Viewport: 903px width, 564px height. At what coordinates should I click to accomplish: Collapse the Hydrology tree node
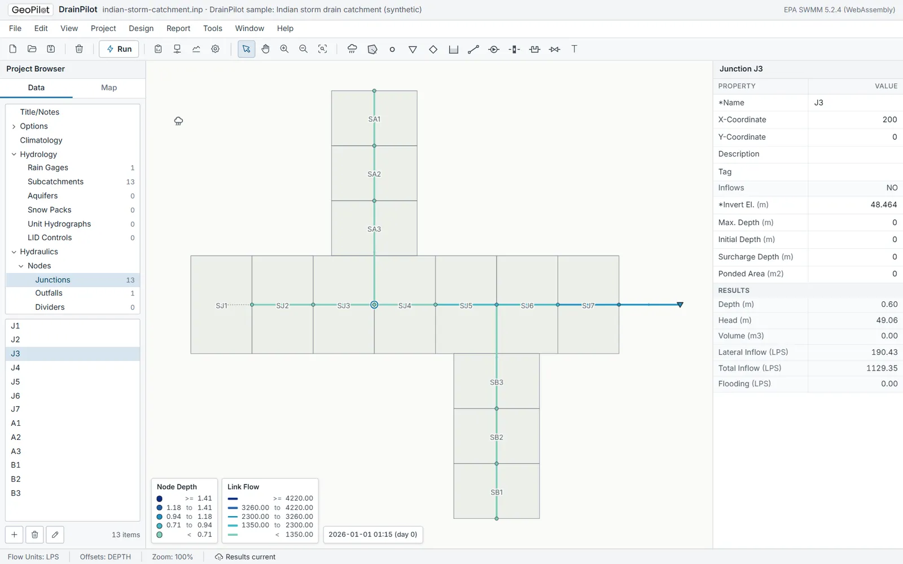click(x=14, y=154)
